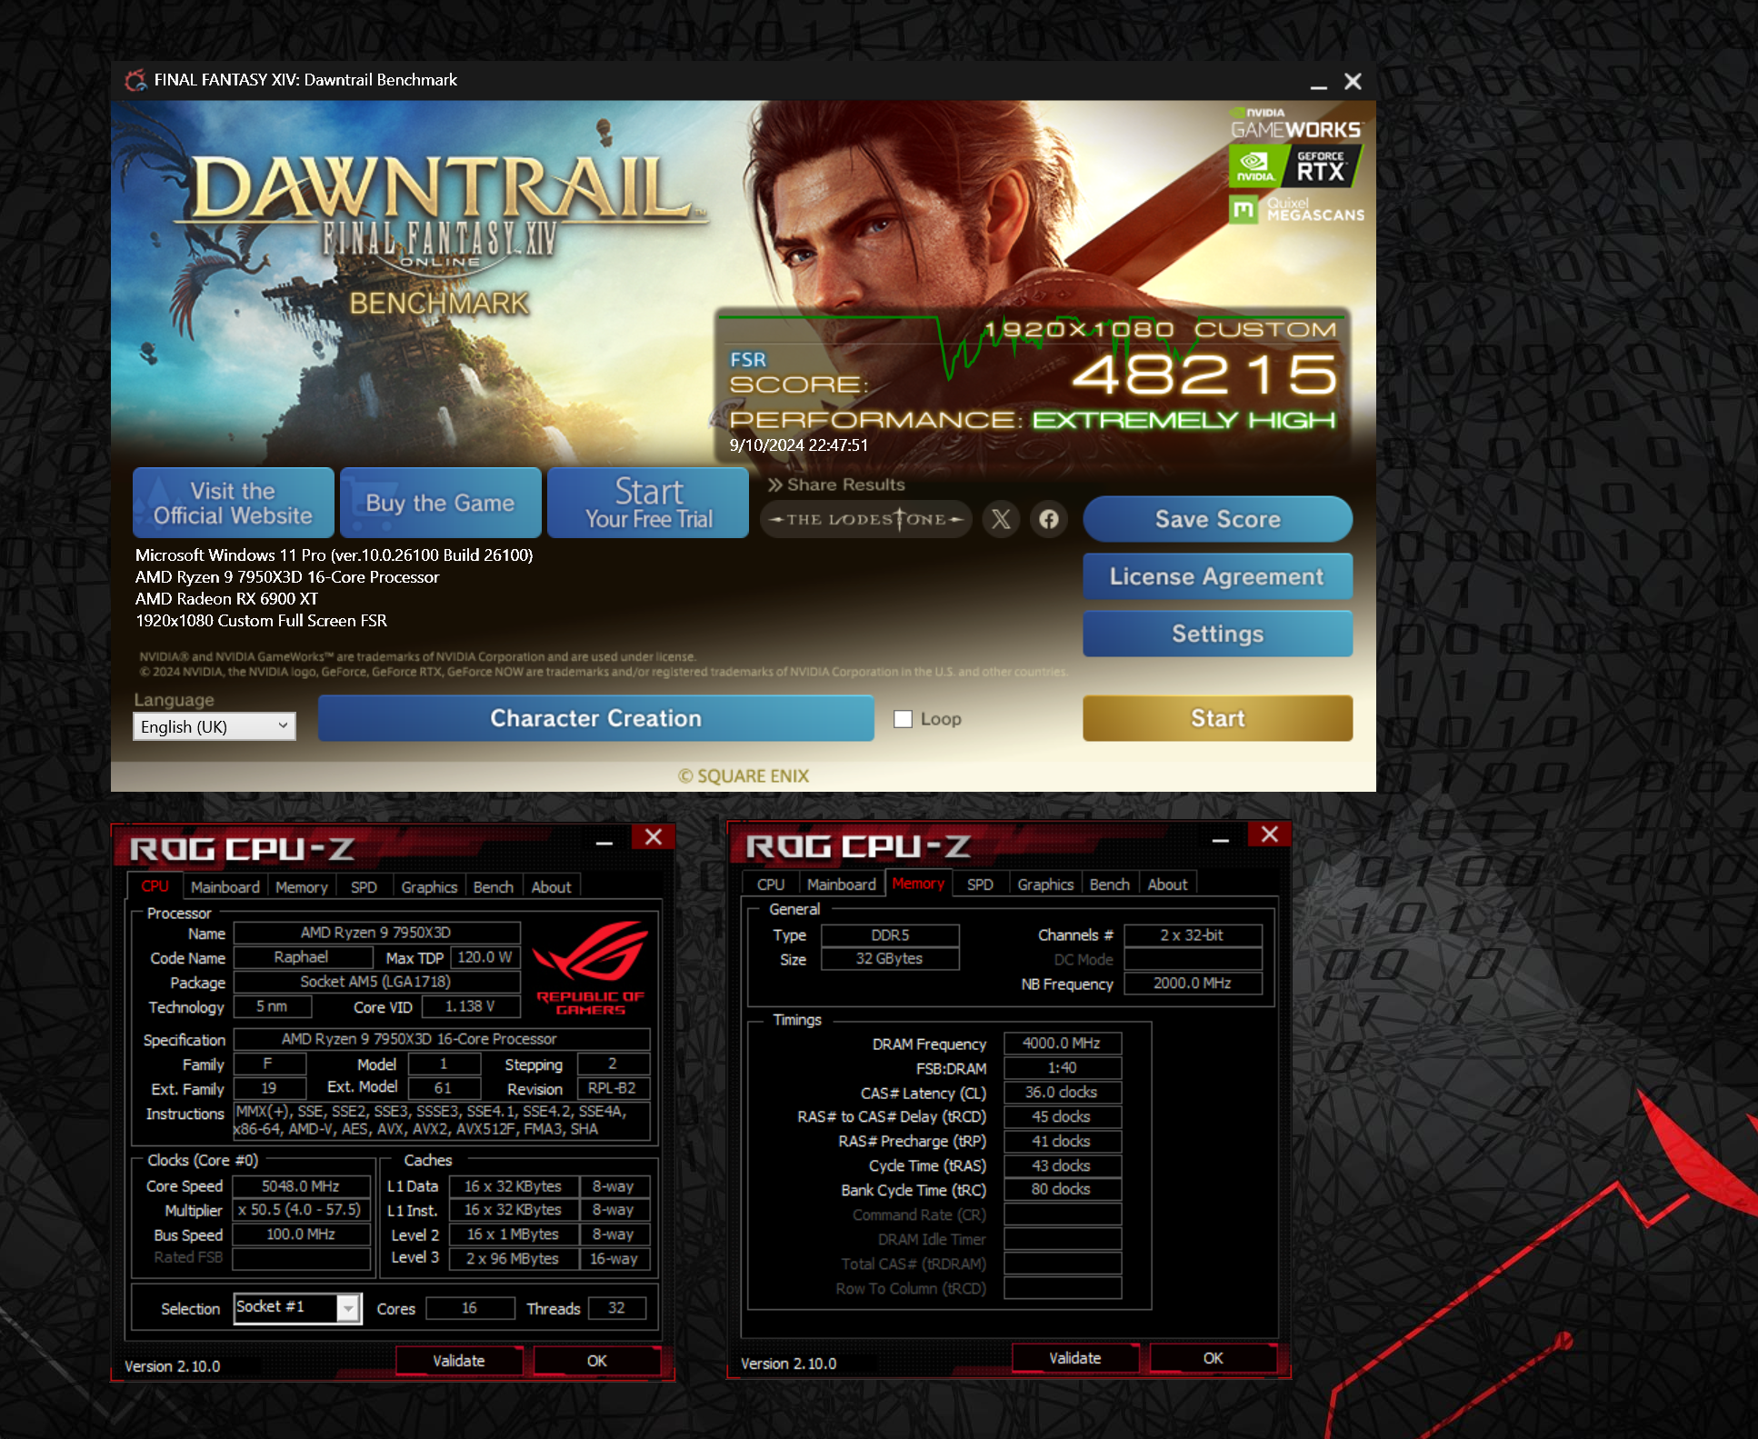Open About tab in left CPU-Z window

(551, 887)
